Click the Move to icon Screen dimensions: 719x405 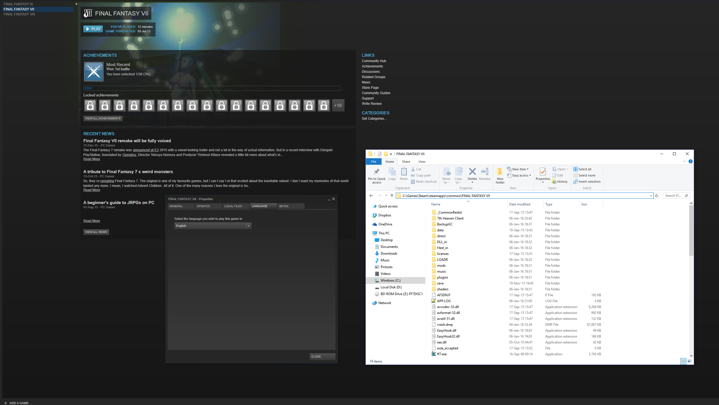pos(446,171)
